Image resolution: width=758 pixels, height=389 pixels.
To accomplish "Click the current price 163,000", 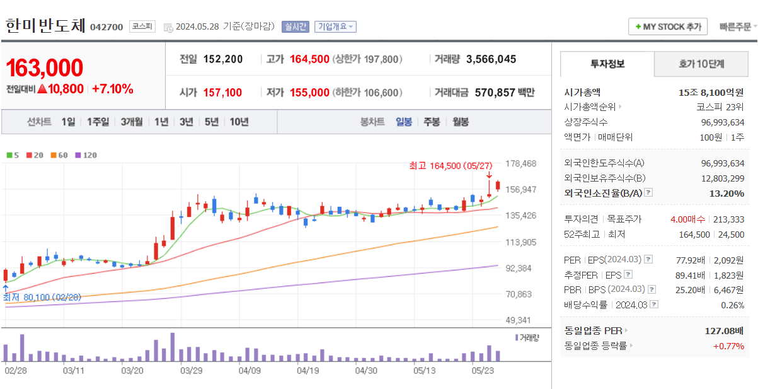I will tap(45, 68).
